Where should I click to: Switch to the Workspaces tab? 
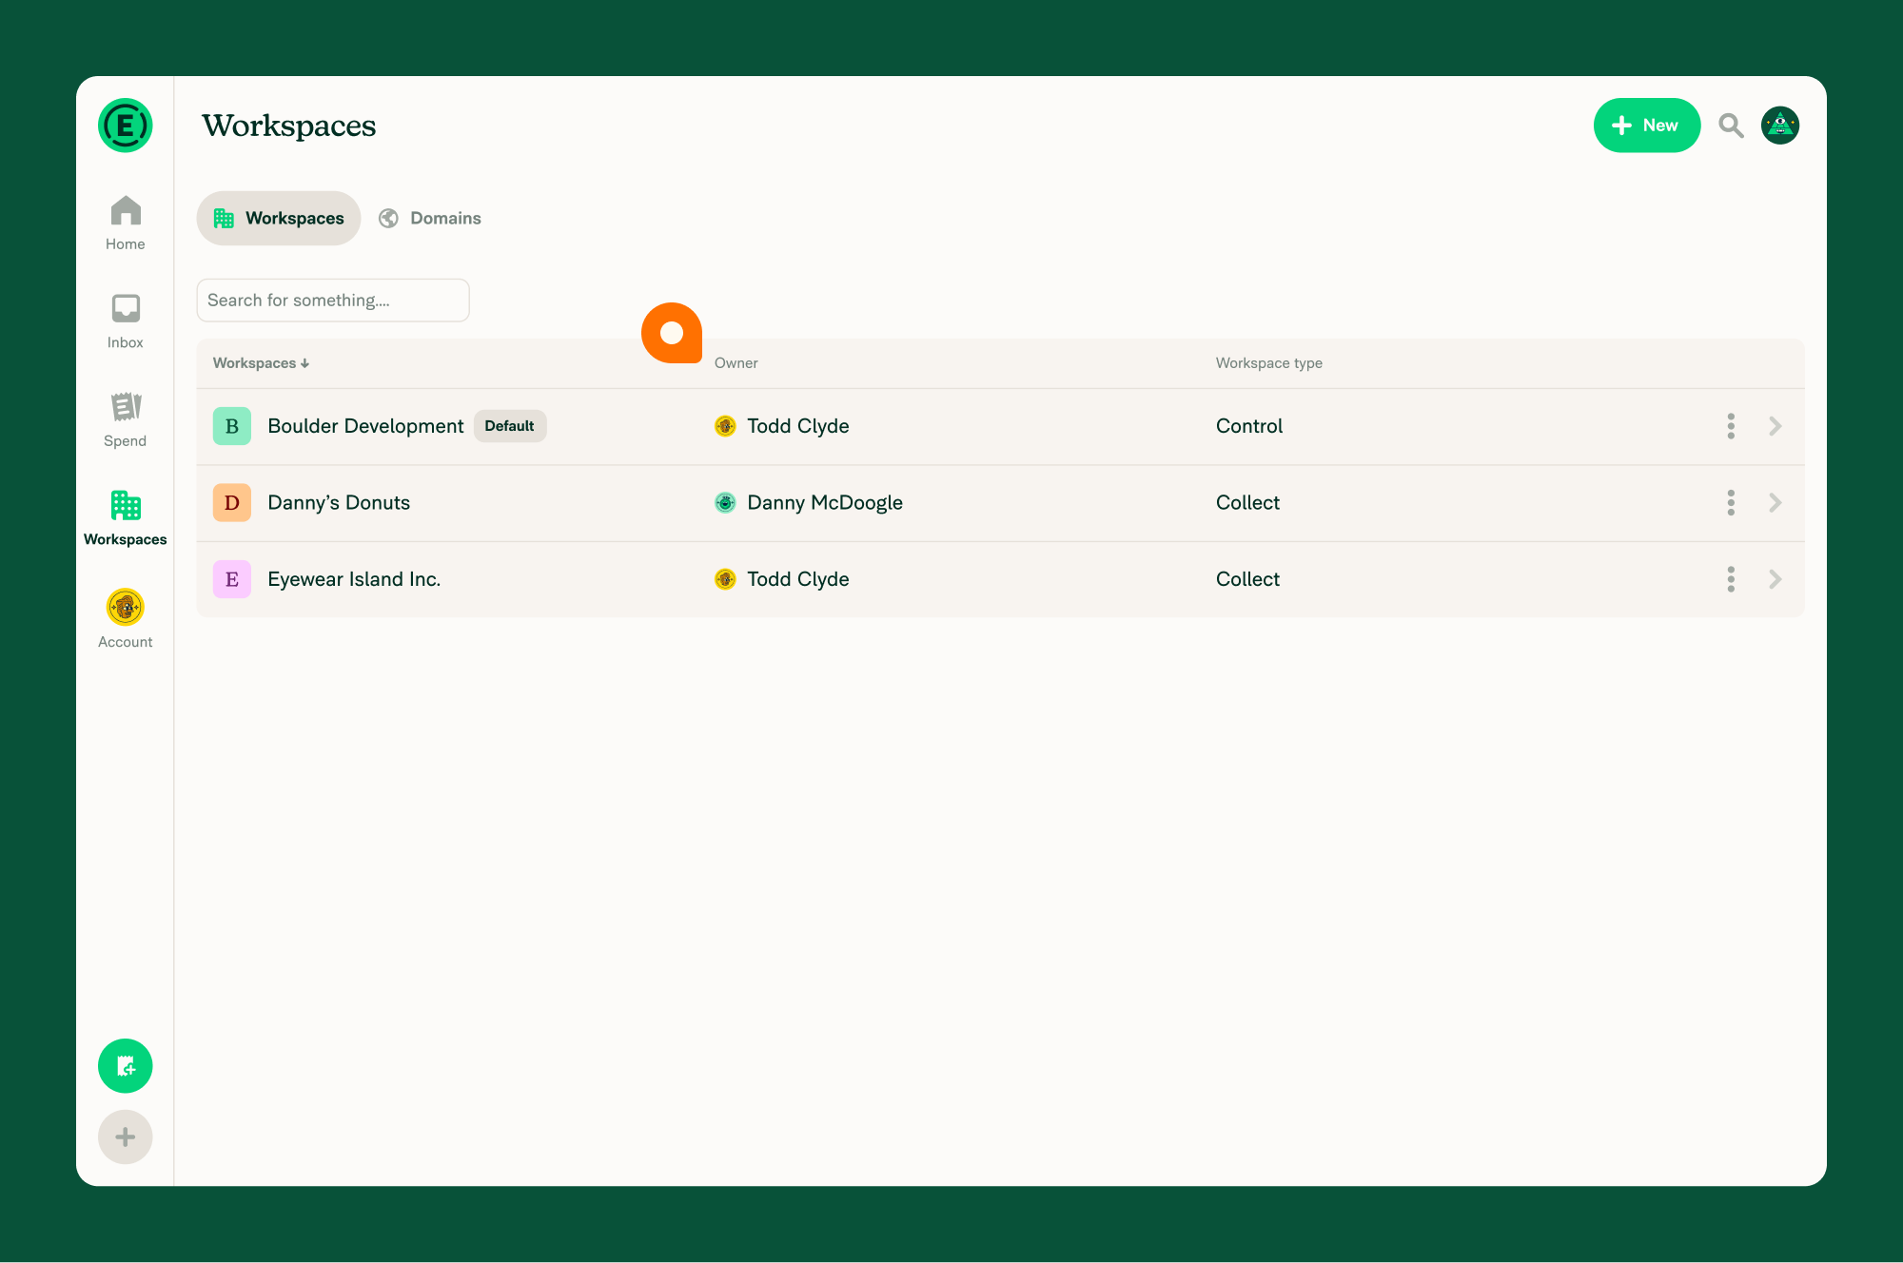279,219
